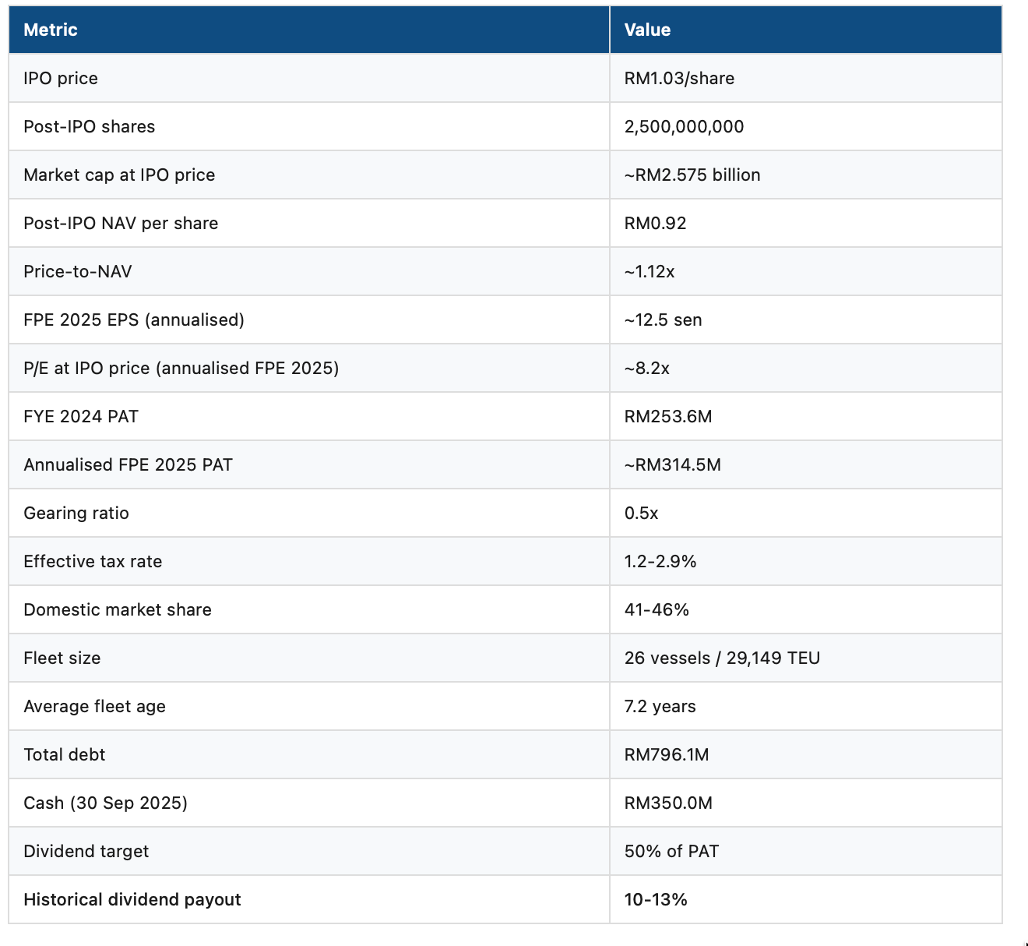The width and height of the screenshot is (1028, 946).
Task: Click Market cap at IPO price label
Action: click(x=119, y=175)
